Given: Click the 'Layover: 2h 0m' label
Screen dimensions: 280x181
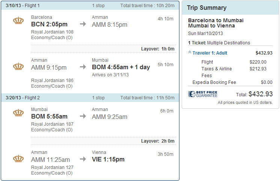Looking at the screenshot, I should click(x=158, y=141).
